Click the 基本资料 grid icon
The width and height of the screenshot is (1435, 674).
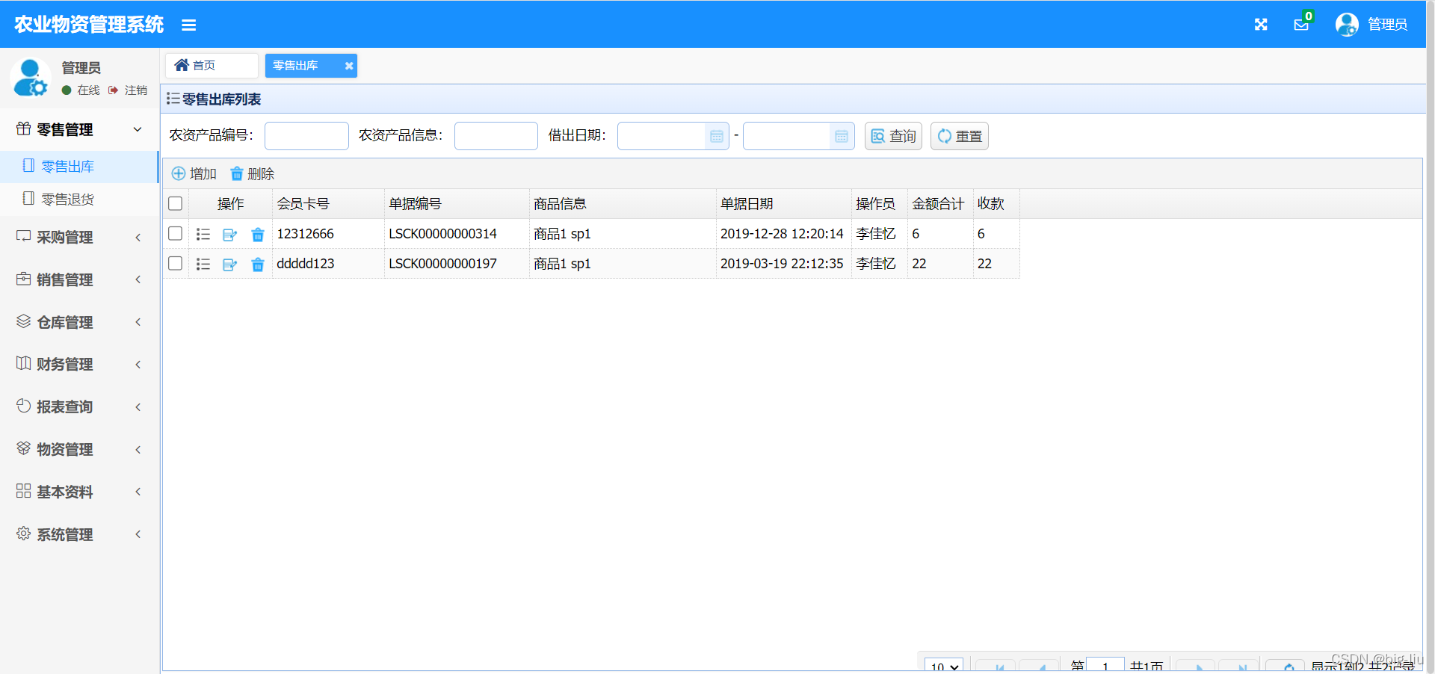24,491
